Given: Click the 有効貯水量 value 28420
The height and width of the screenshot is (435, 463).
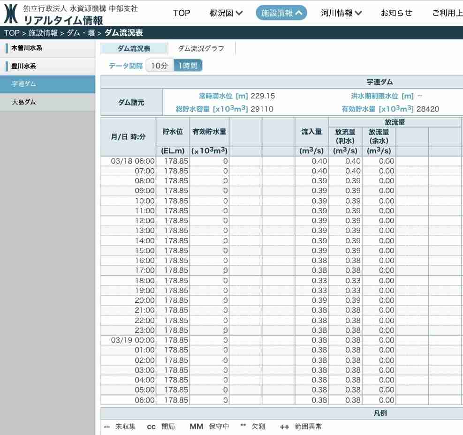Looking at the screenshot, I should (x=427, y=109).
